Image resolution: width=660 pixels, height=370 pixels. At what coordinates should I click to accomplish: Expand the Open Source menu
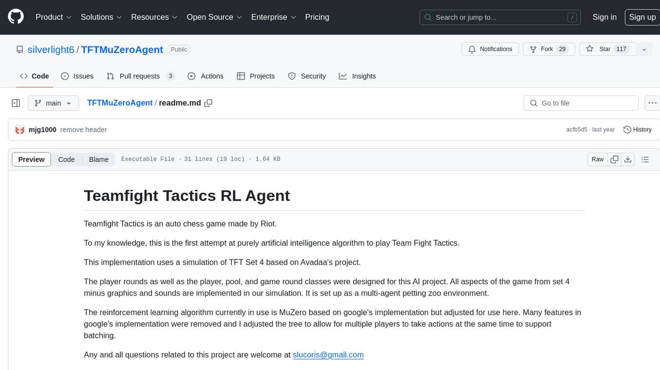(214, 17)
